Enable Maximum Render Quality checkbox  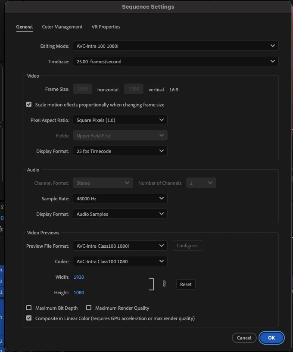[89, 308]
